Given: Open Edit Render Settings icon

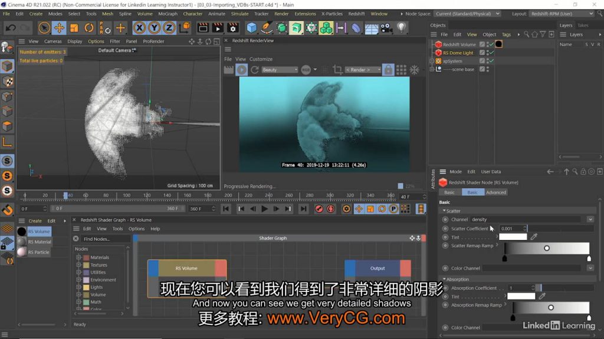Looking at the screenshot, I should coord(232,28).
